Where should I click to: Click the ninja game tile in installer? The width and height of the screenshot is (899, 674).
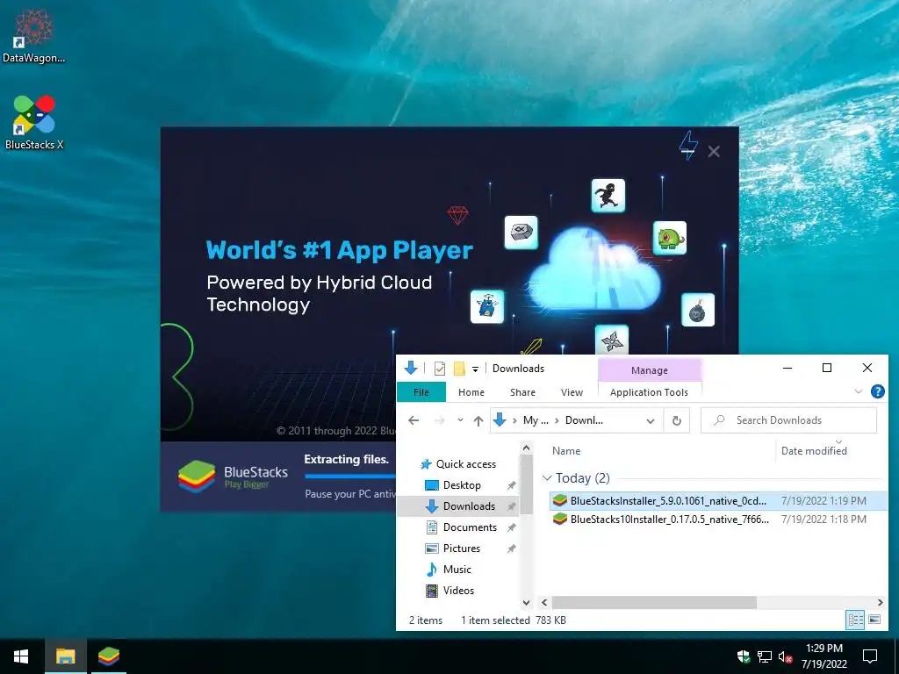(x=608, y=196)
